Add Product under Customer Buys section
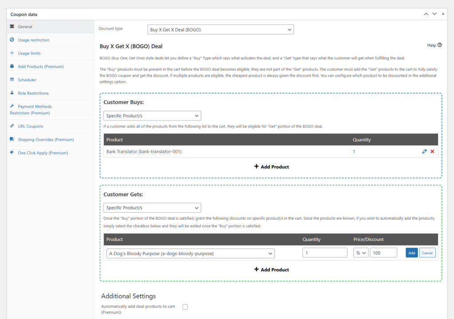This screenshot has width=454, height=319. coord(271,167)
